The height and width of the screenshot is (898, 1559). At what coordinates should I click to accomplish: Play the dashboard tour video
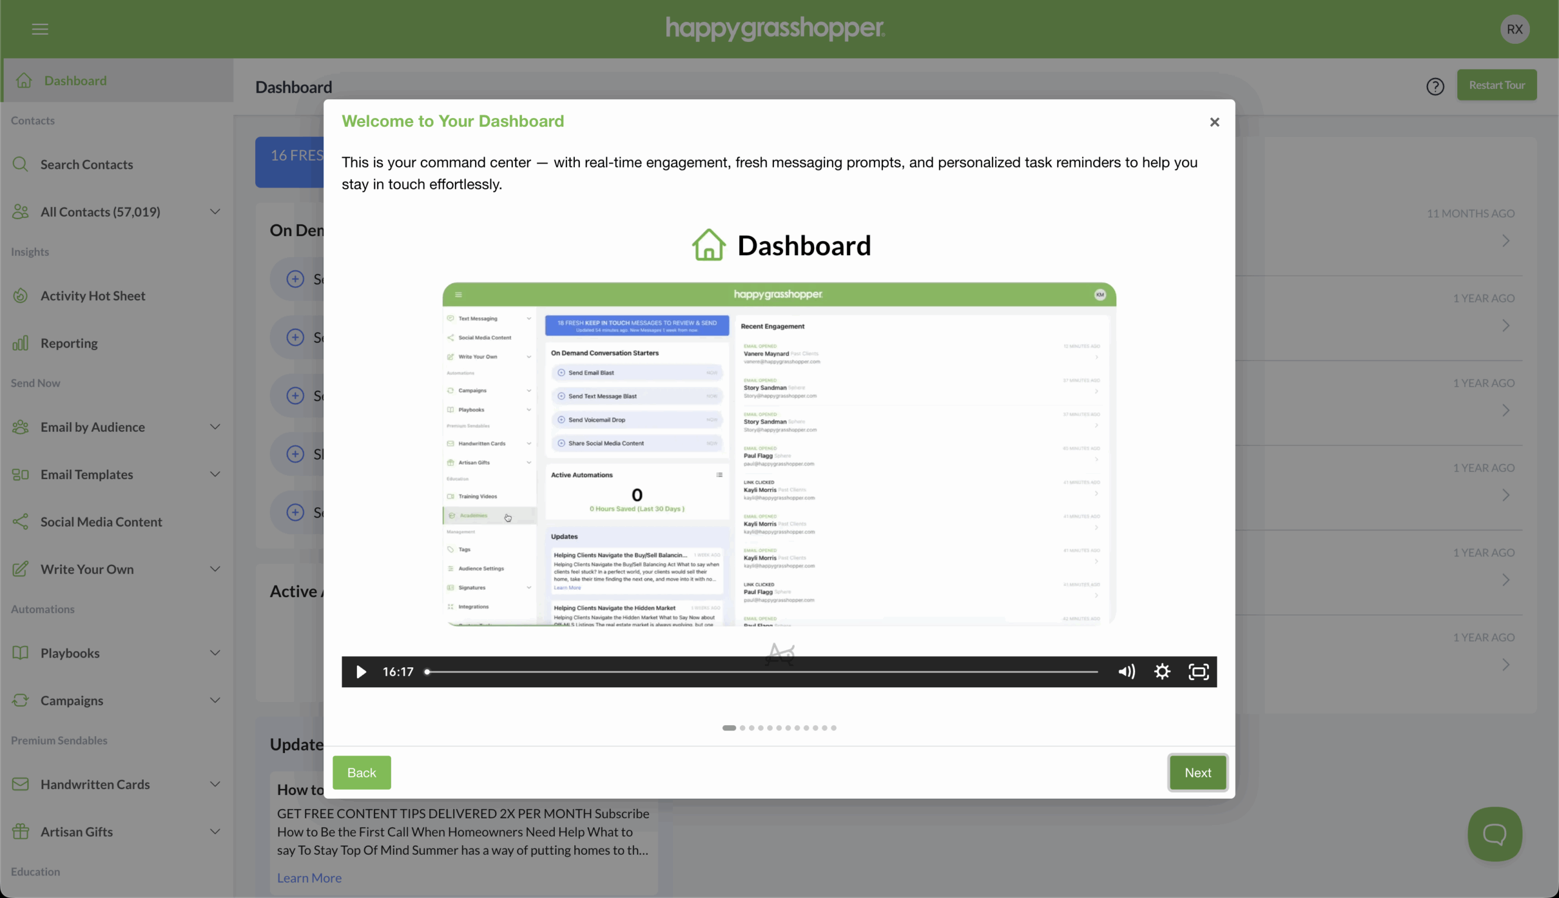pyautogui.click(x=361, y=672)
